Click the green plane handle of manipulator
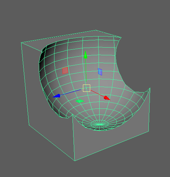Viewport: 170px width, 177px height. point(80,101)
